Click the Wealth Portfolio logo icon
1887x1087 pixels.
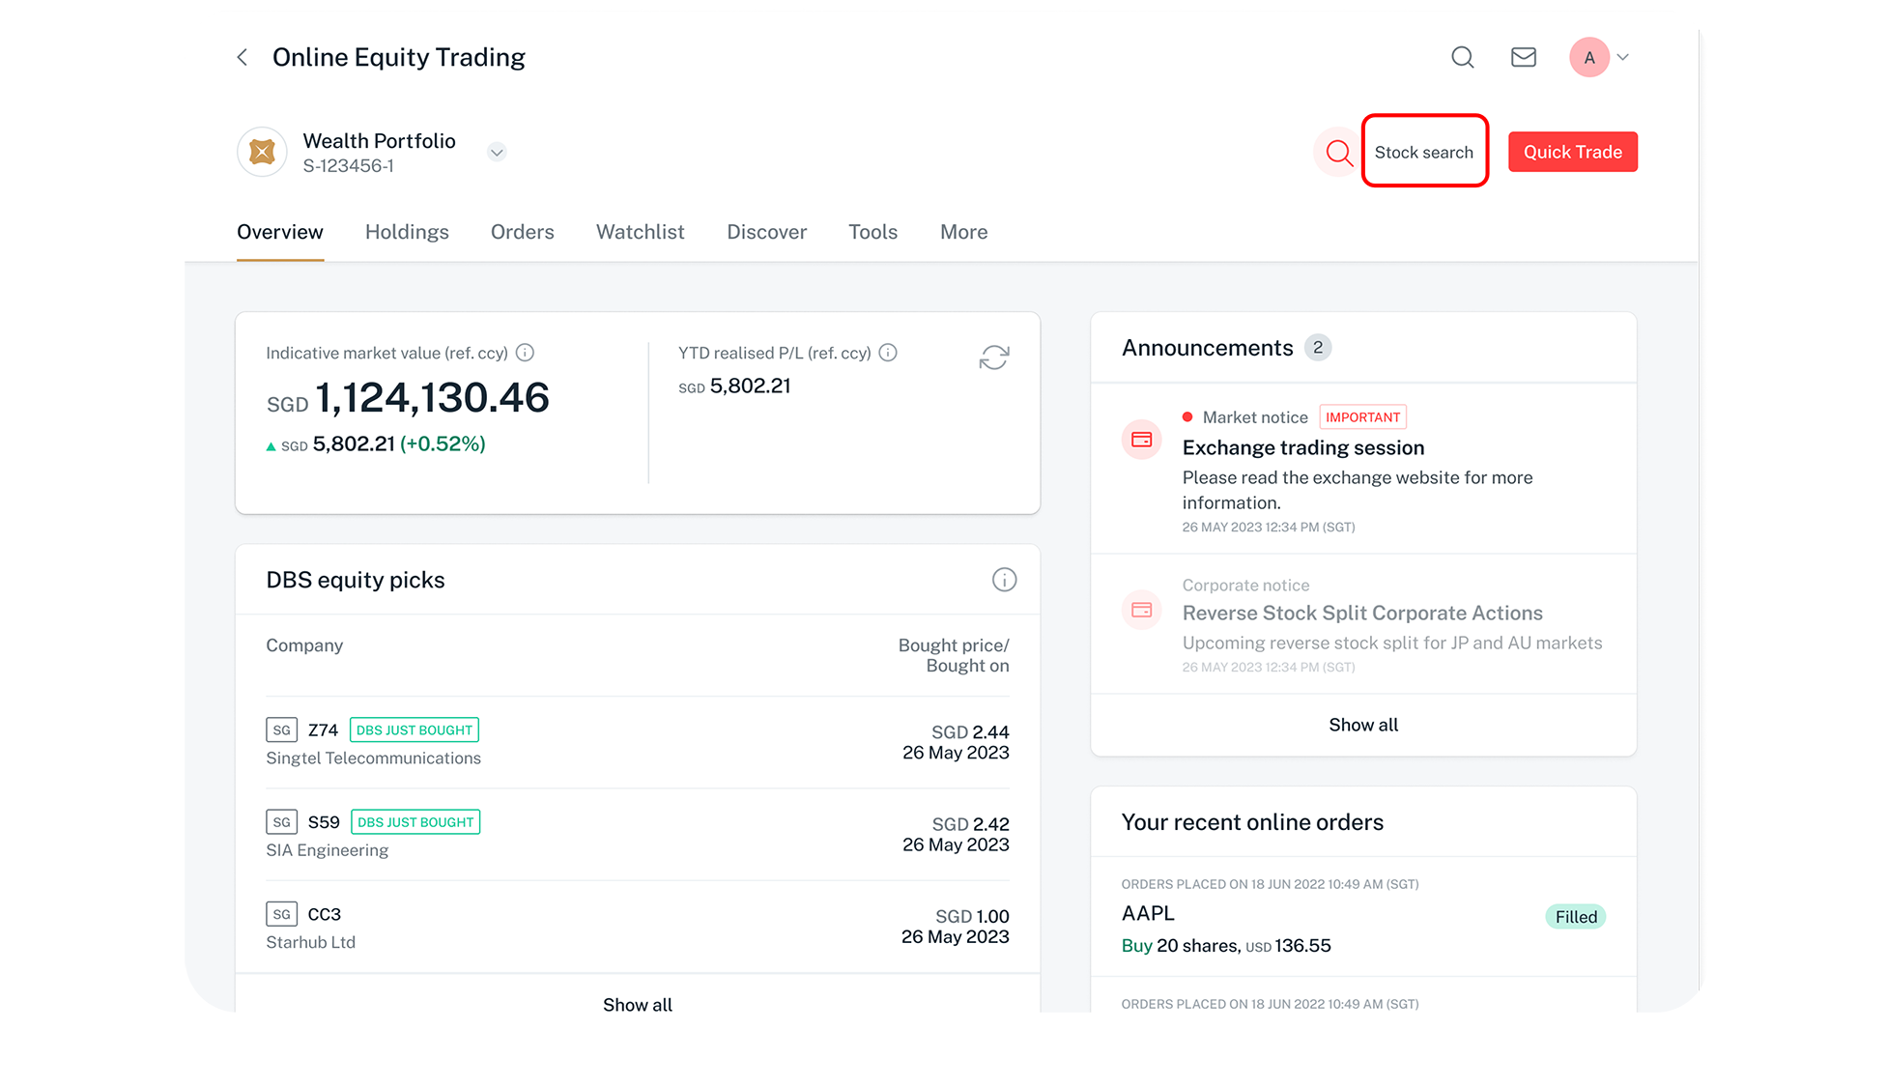tap(262, 152)
